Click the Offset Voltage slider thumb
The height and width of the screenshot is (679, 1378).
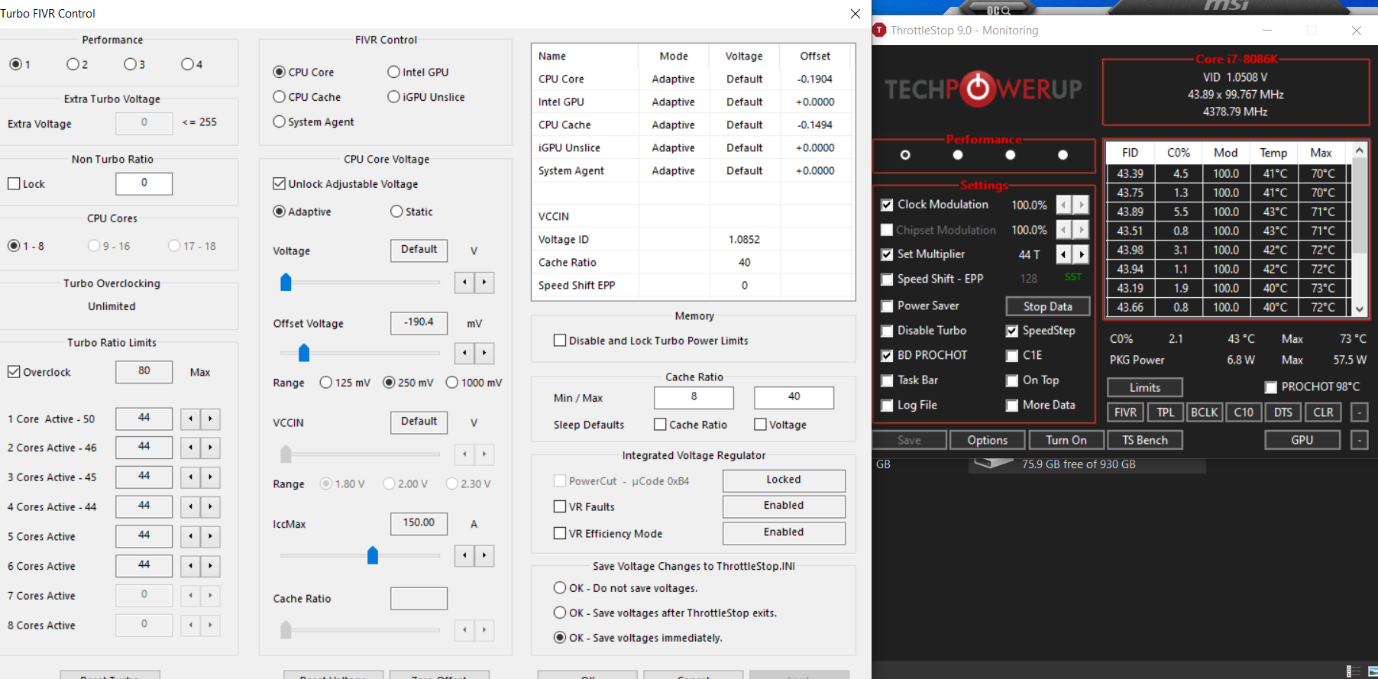pos(304,353)
